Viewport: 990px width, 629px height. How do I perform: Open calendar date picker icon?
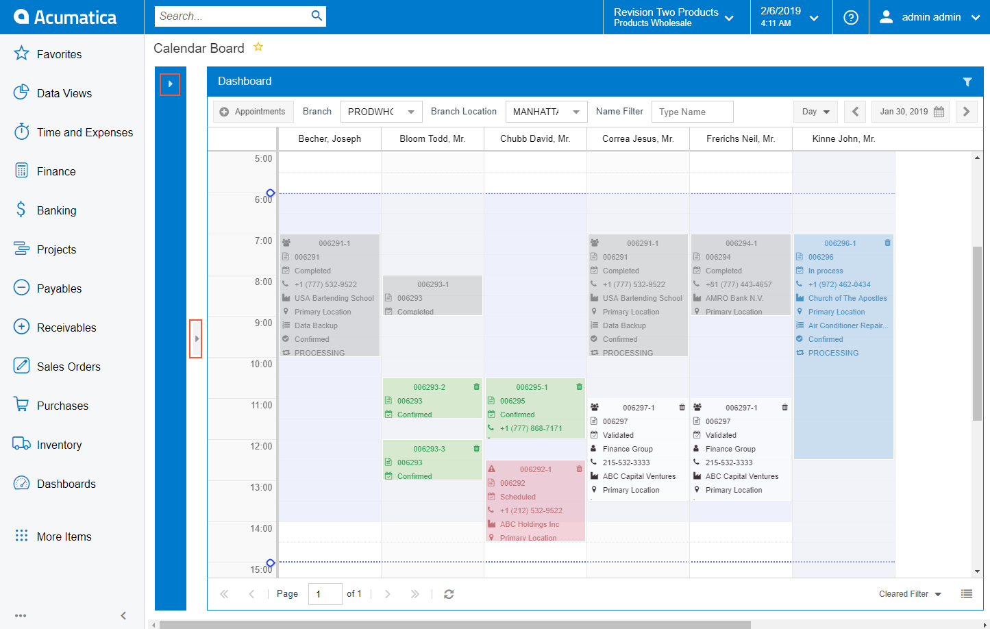pos(939,112)
